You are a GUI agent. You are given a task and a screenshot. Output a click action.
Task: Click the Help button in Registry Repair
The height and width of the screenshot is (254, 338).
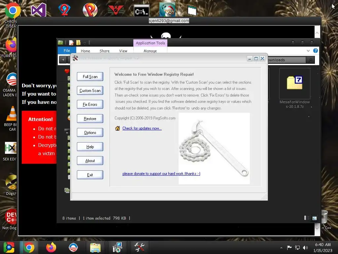pos(90,147)
